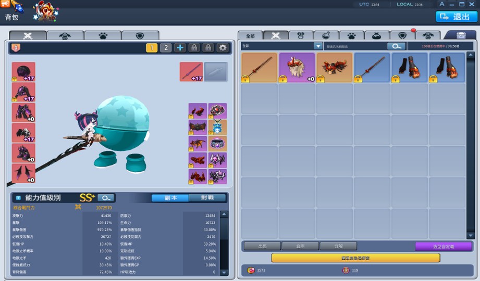Select the equipped gloves +17 slot
This screenshot has height=281, width=480.
point(23,133)
